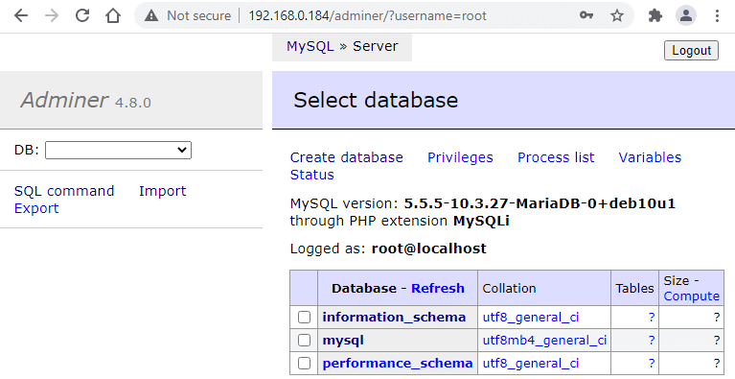The image size is (735, 379).
Task: Click the browser forward arrow
Action: pos(52,15)
